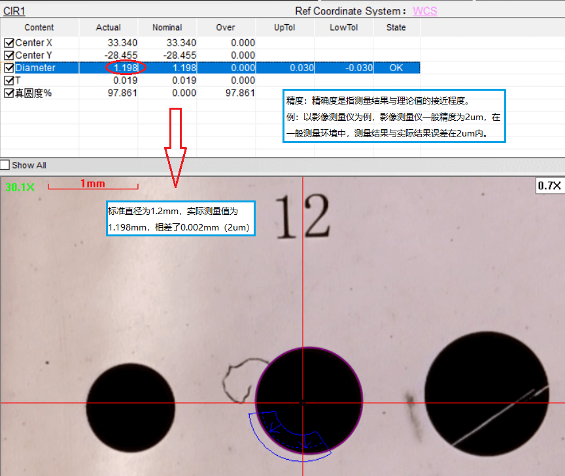The image size is (565, 476).
Task: Toggle the Center X checkbox
Action: point(9,42)
